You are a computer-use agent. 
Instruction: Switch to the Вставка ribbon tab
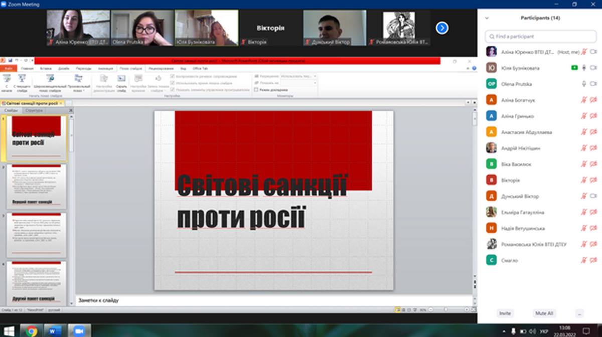(46, 68)
